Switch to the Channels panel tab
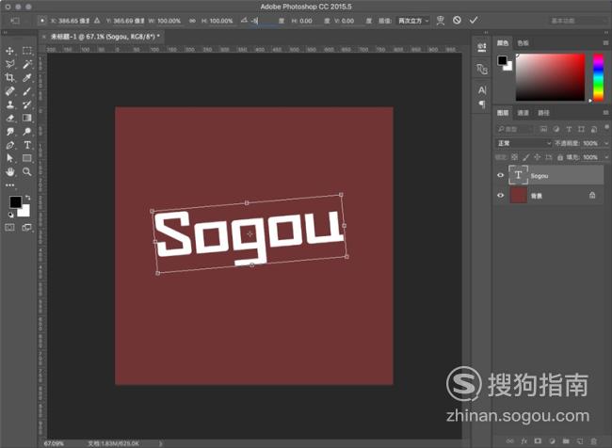 [x=523, y=113]
